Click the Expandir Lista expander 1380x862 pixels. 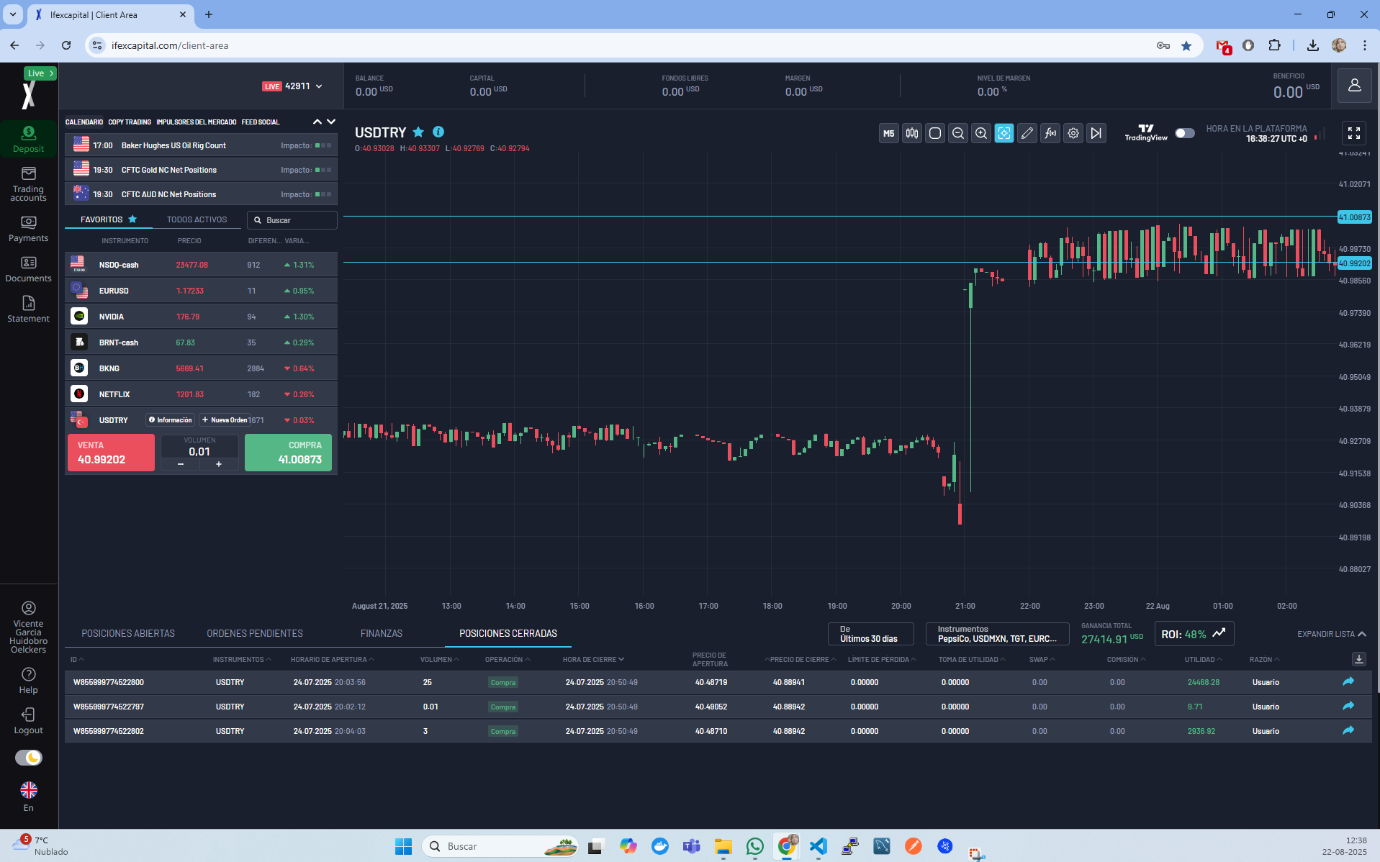point(1332,634)
